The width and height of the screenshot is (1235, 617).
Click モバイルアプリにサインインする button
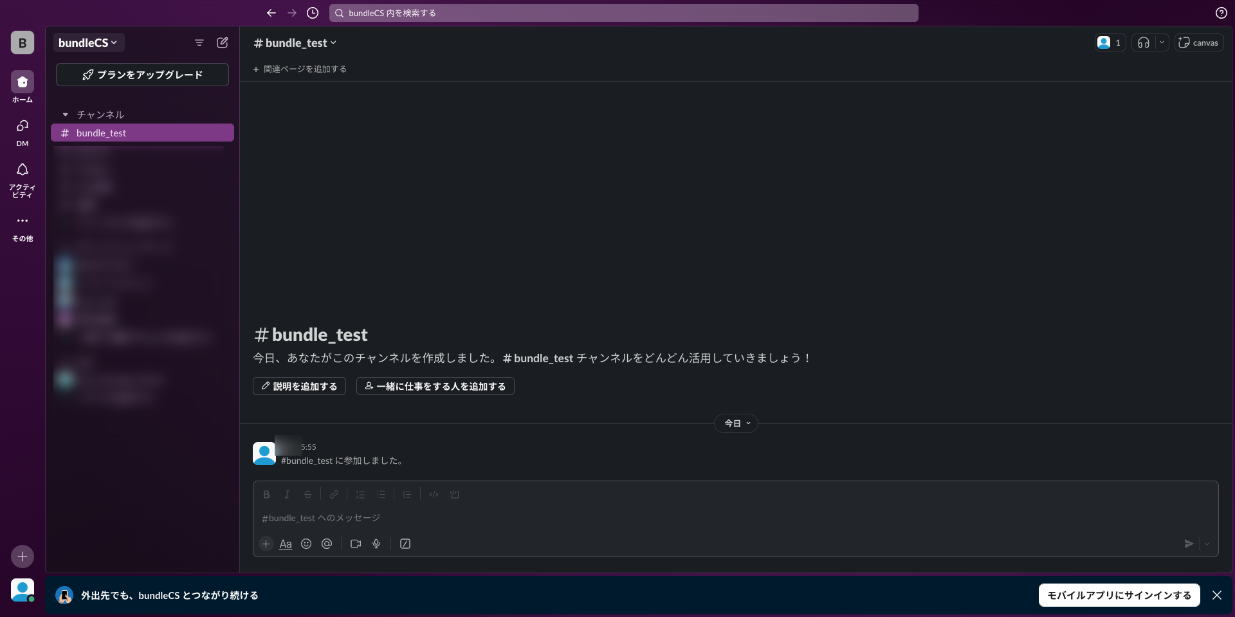(x=1119, y=595)
